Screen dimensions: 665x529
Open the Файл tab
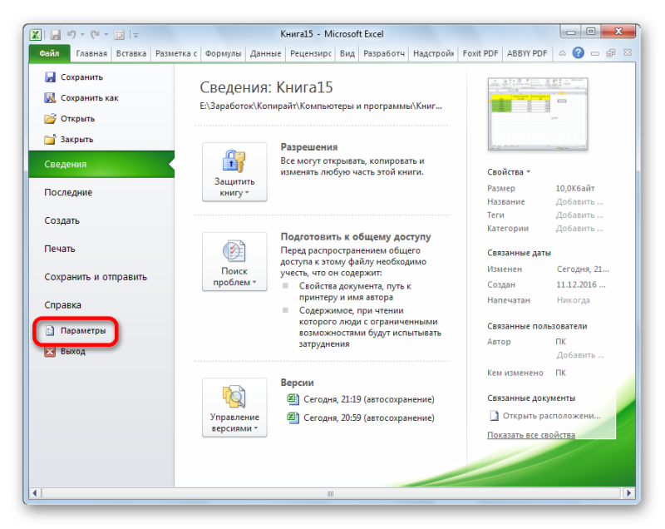click(49, 53)
